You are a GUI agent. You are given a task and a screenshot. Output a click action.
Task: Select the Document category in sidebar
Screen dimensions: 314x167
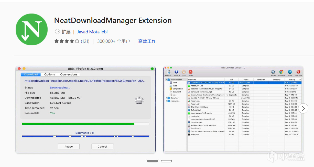[x=175, y=92]
